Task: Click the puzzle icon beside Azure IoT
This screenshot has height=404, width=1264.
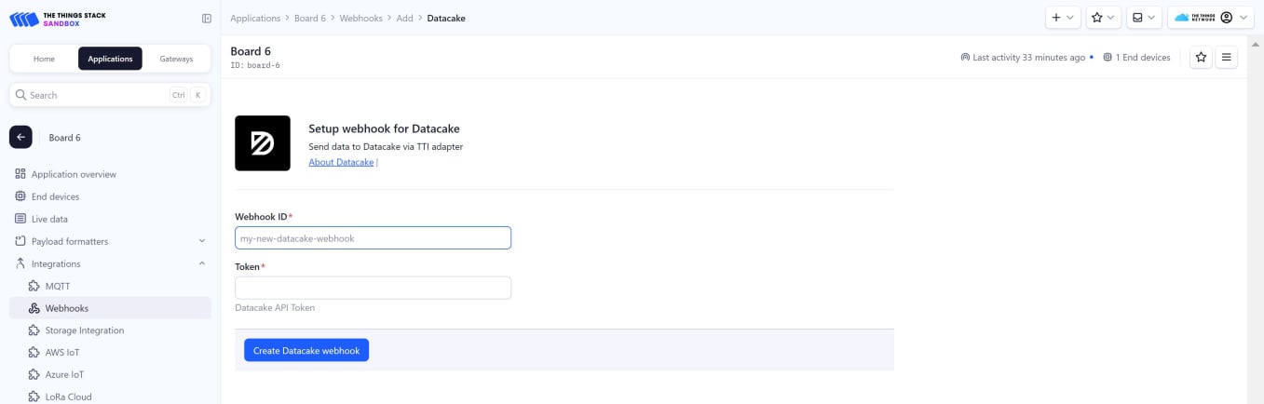Action: 34,374
